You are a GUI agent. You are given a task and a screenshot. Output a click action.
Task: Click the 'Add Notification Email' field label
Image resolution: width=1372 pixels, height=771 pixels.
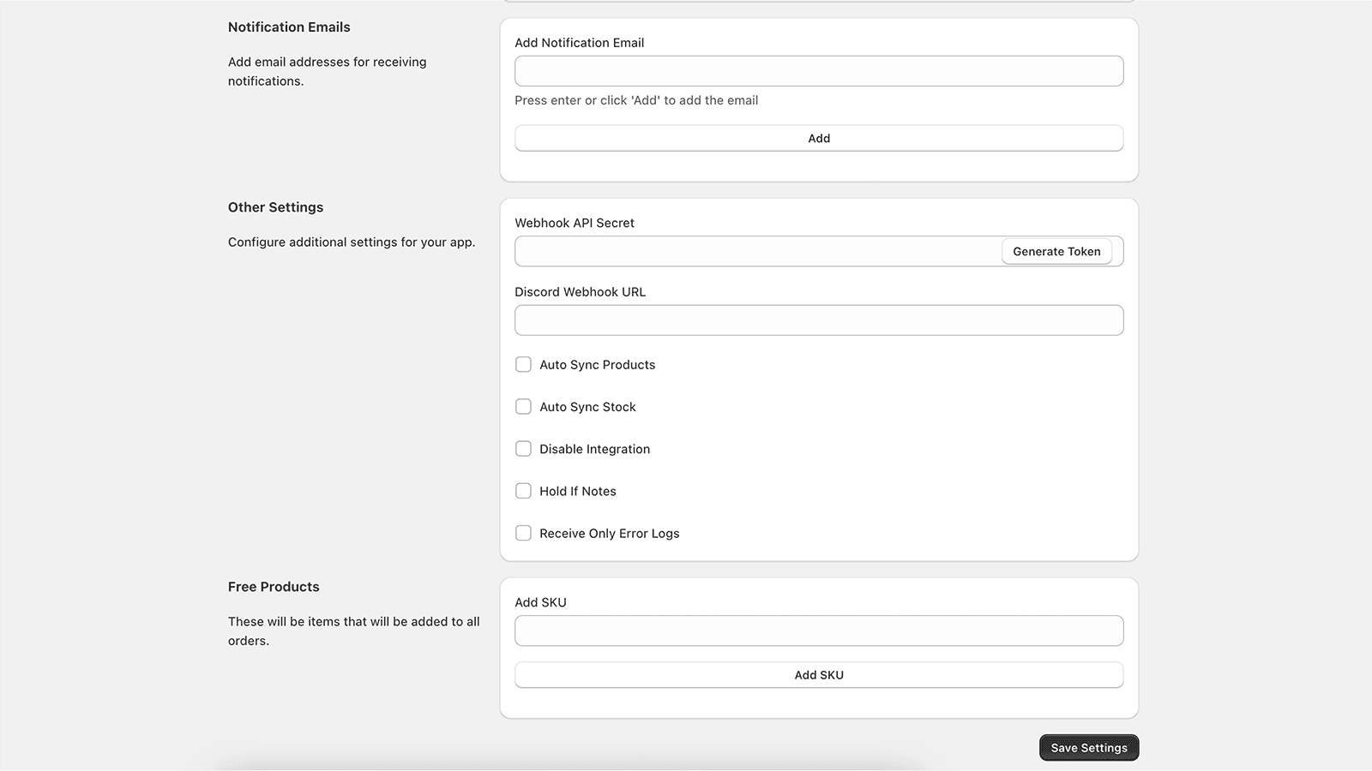(579, 43)
